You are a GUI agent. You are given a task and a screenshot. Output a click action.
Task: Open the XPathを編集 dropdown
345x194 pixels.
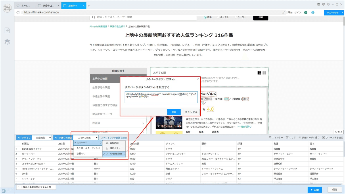[x=87, y=138]
